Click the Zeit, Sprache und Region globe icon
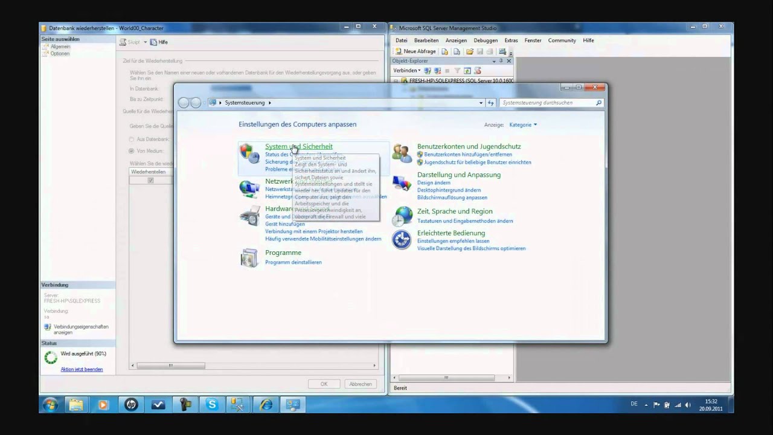 [x=402, y=216]
